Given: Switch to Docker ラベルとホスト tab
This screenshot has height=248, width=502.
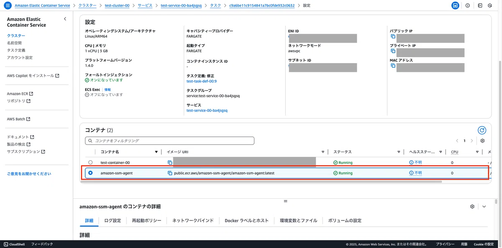Looking at the screenshot, I should pos(246,220).
